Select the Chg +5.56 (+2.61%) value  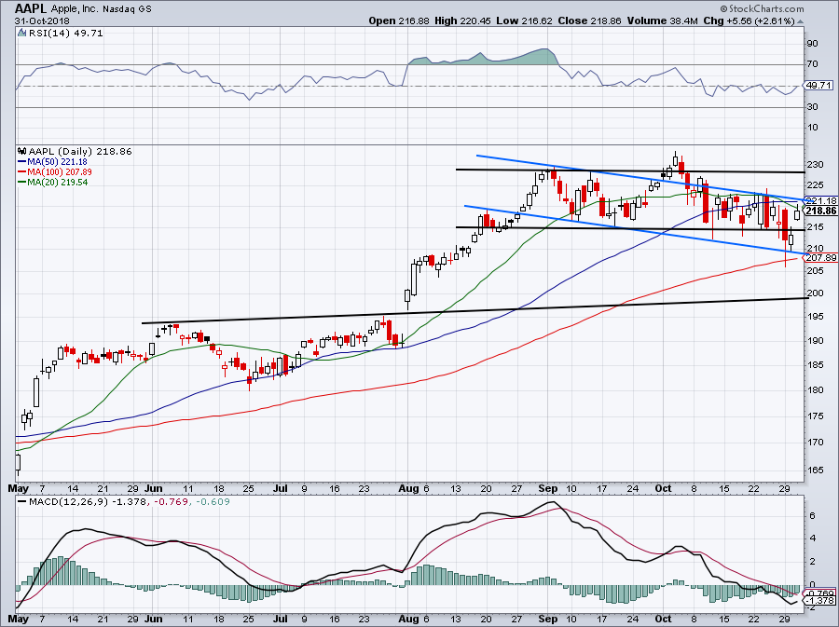750,20
